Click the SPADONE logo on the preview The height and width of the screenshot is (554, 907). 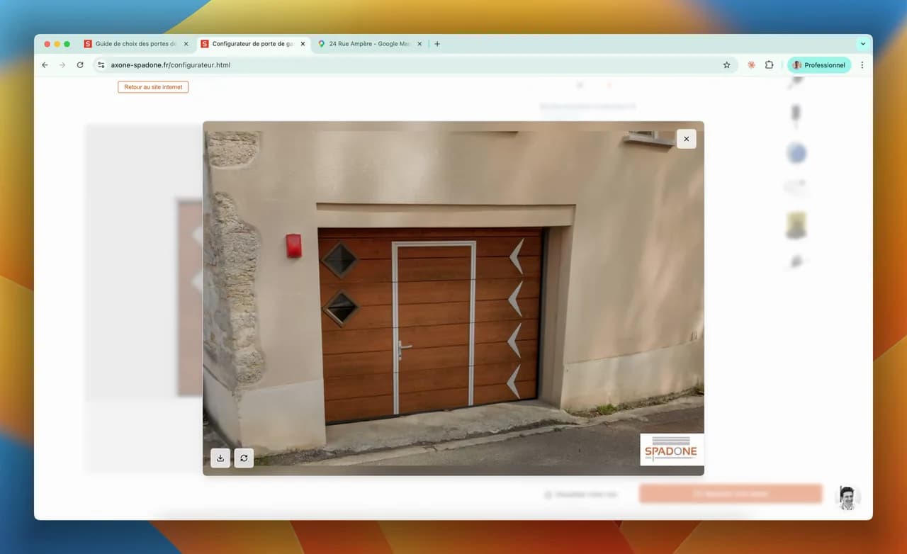point(672,449)
